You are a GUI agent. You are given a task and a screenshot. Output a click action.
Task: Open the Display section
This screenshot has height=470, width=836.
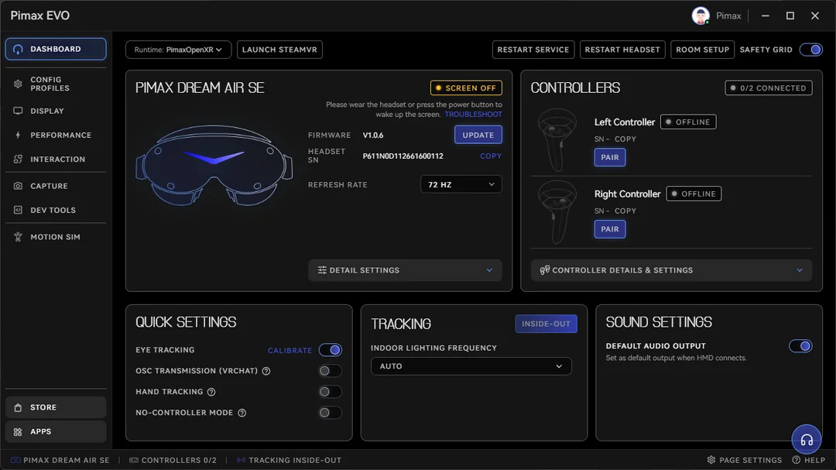tap(56, 111)
